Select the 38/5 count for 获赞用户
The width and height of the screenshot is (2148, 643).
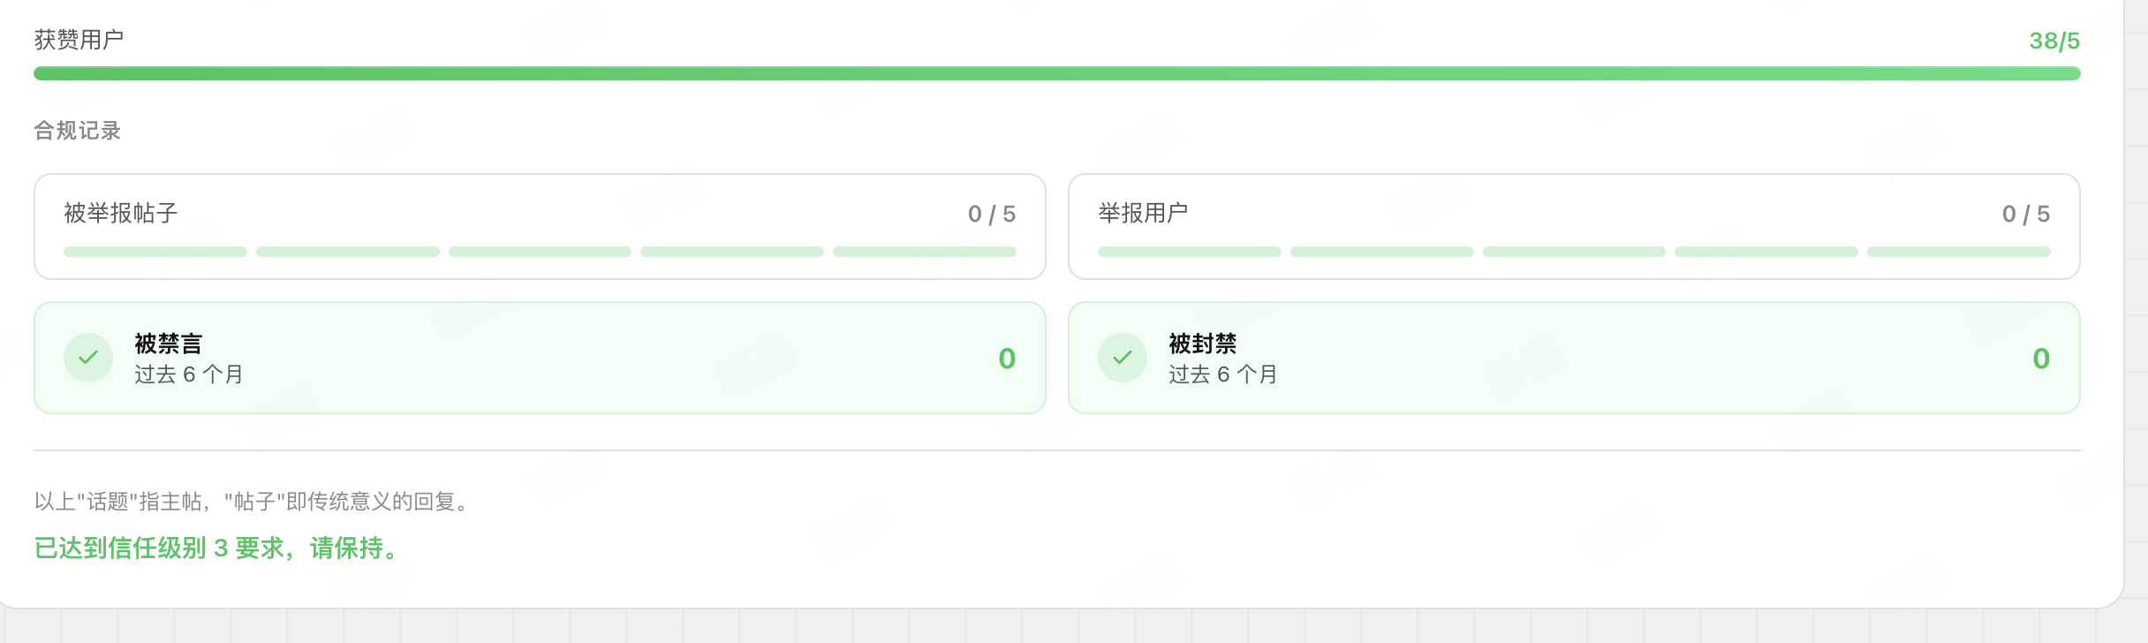(x=2053, y=41)
